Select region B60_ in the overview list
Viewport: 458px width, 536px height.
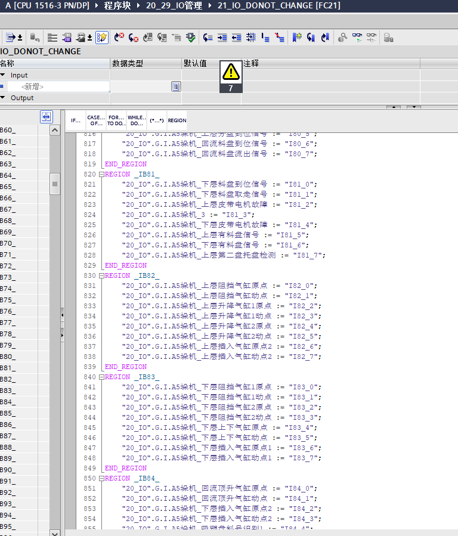[x=19, y=130]
